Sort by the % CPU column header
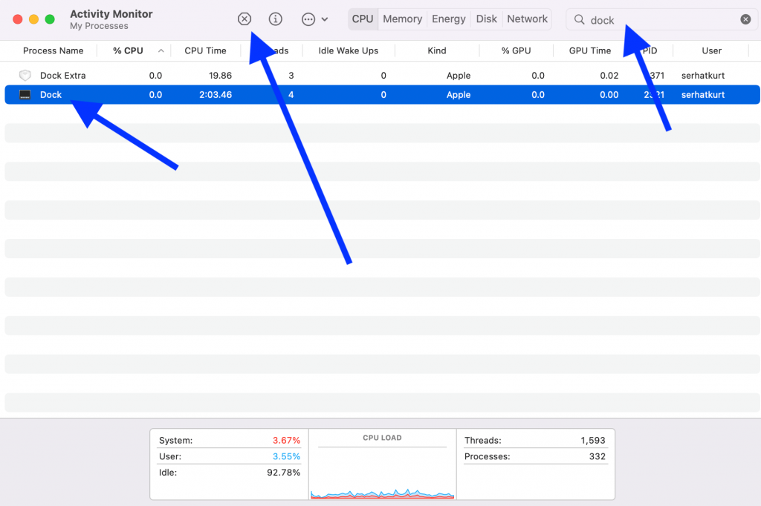Screen dimensions: 761x506 coord(128,50)
